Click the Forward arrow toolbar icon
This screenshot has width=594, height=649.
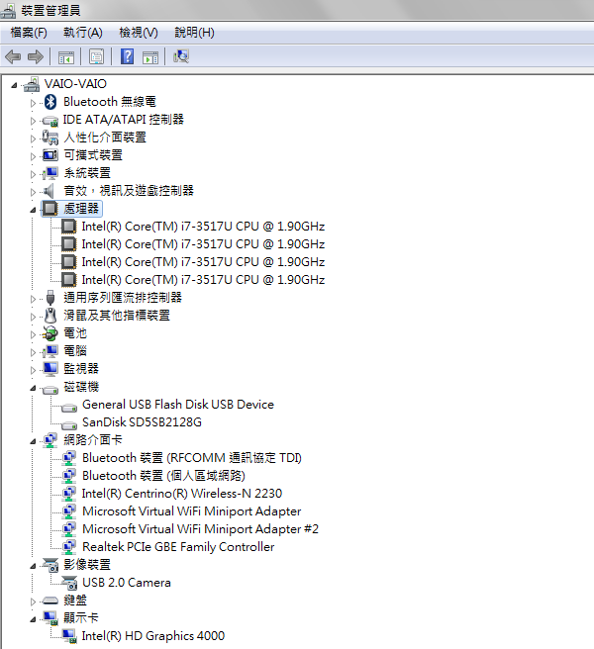[36, 56]
